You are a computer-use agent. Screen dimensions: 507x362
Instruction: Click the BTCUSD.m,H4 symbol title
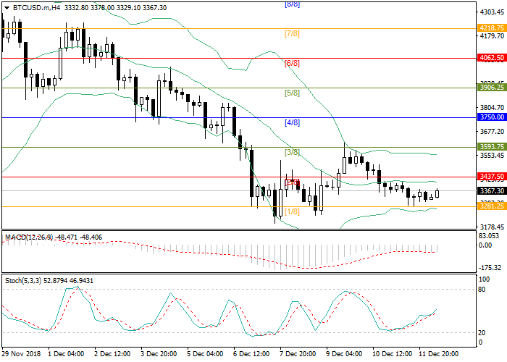(36, 8)
